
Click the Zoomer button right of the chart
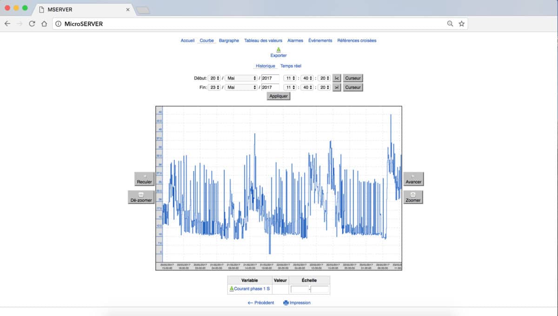point(413,197)
